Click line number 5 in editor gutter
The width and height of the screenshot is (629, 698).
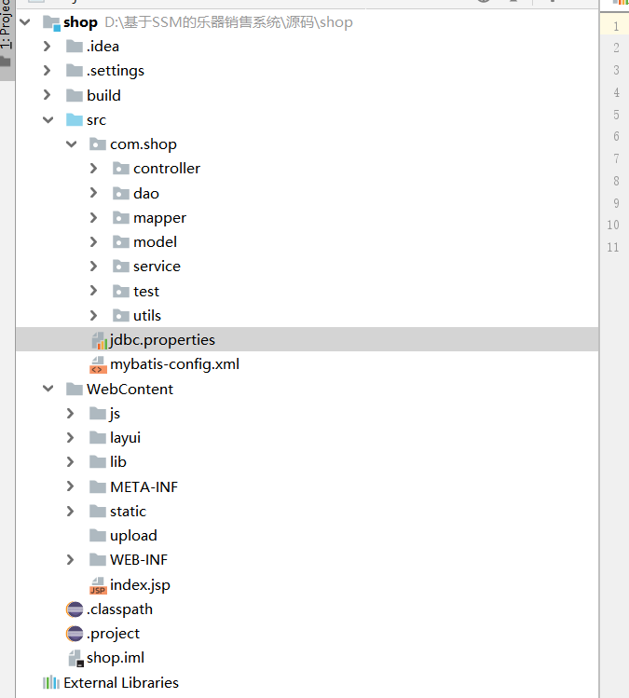click(615, 115)
